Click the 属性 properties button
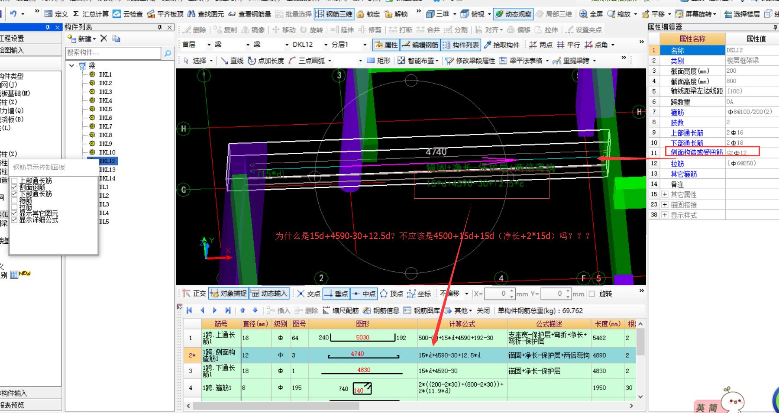The image size is (779, 413). (386, 45)
